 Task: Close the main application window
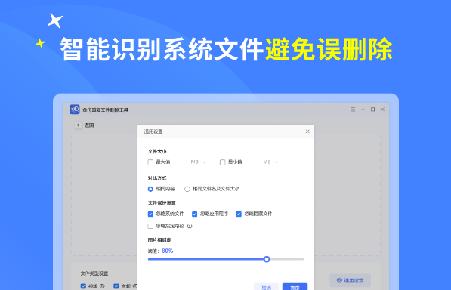pyautogui.click(x=382, y=110)
